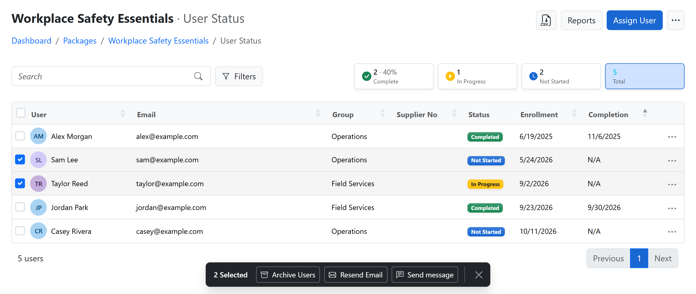The height and width of the screenshot is (294, 696).
Task: Filter by the In Progress stat card
Action: [477, 76]
